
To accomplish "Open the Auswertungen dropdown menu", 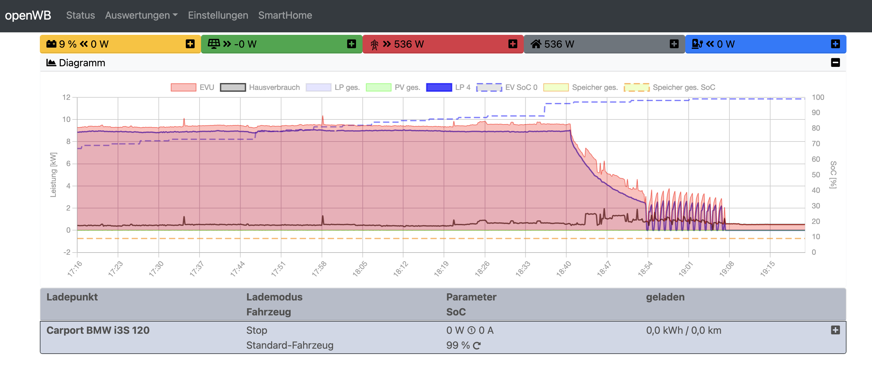I will click(141, 15).
